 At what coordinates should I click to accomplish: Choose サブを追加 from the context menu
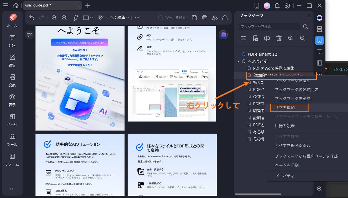click(289, 108)
